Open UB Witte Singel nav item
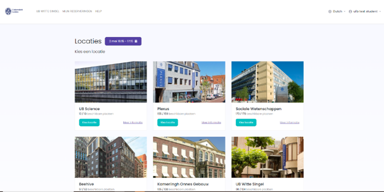The image size is (384, 192). pos(48,11)
